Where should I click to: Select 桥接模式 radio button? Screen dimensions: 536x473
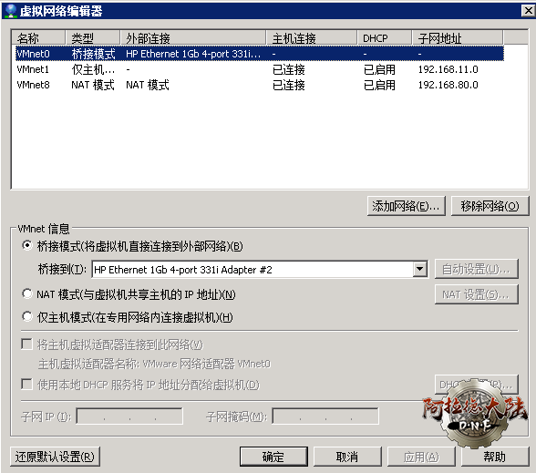27,245
